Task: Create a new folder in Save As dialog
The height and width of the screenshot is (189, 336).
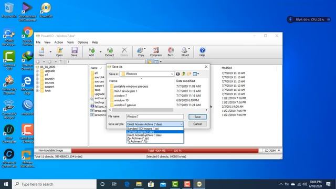Action: tap(189, 74)
